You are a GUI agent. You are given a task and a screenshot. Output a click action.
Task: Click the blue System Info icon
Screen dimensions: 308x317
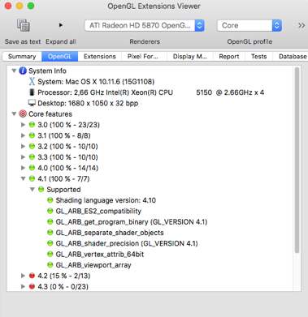pos(23,71)
